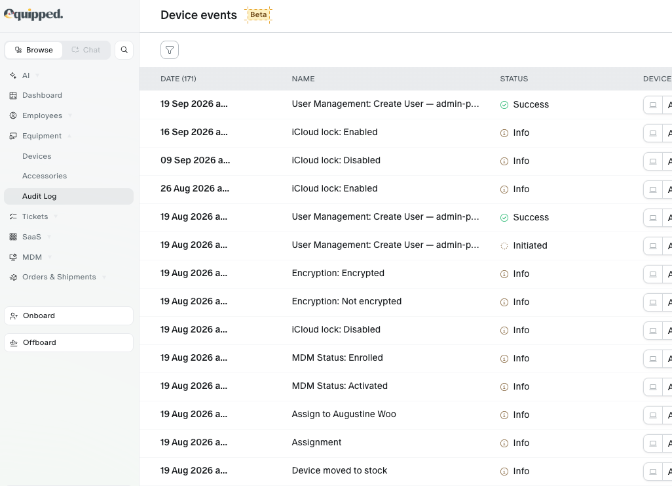The width and height of the screenshot is (672, 486).
Task: Click "MDM Status: Enrolled" event name
Action: (x=337, y=357)
